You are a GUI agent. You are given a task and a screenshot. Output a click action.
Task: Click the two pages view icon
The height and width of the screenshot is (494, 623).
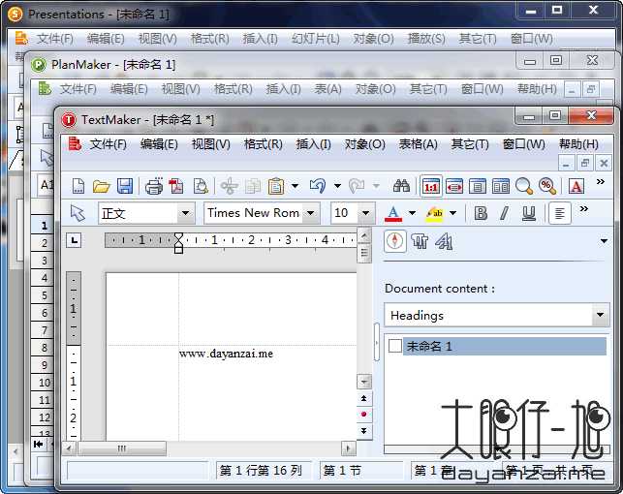(501, 186)
